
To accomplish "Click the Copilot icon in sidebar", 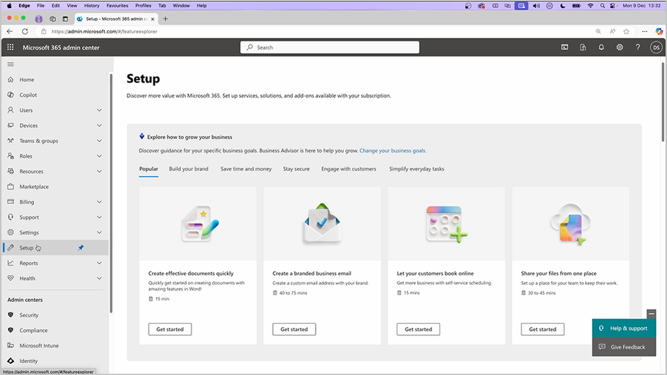I will click(x=11, y=95).
